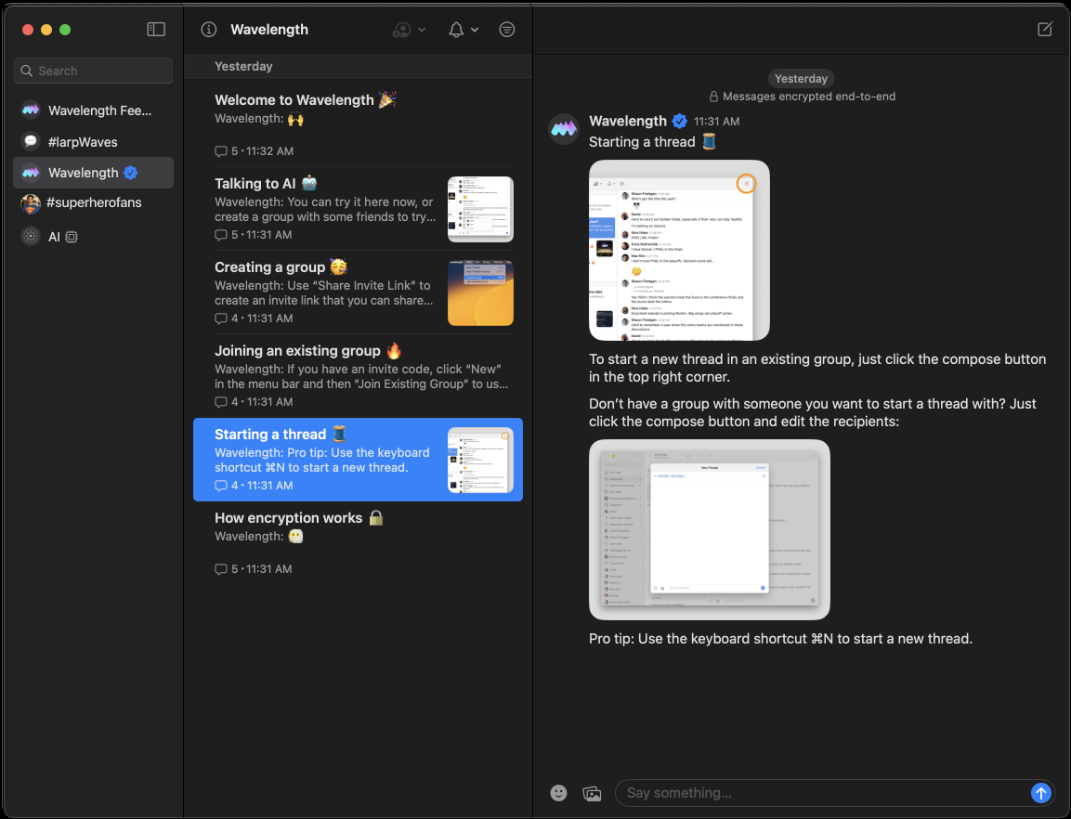Click the AI chip icon in sidebar
This screenshot has height=819, width=1071.
click(71, 237)
